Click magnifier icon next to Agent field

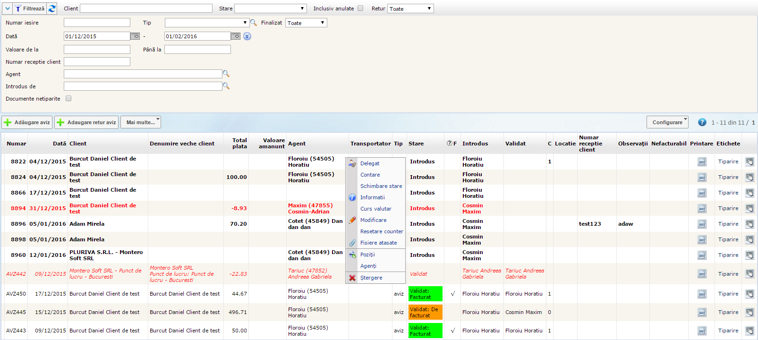[x=226, y=74]
